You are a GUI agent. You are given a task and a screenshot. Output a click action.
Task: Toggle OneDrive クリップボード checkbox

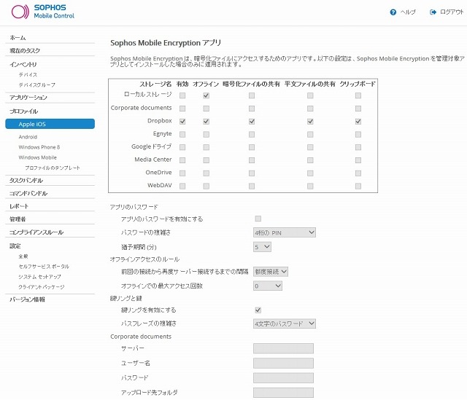[x=358, y=173]
